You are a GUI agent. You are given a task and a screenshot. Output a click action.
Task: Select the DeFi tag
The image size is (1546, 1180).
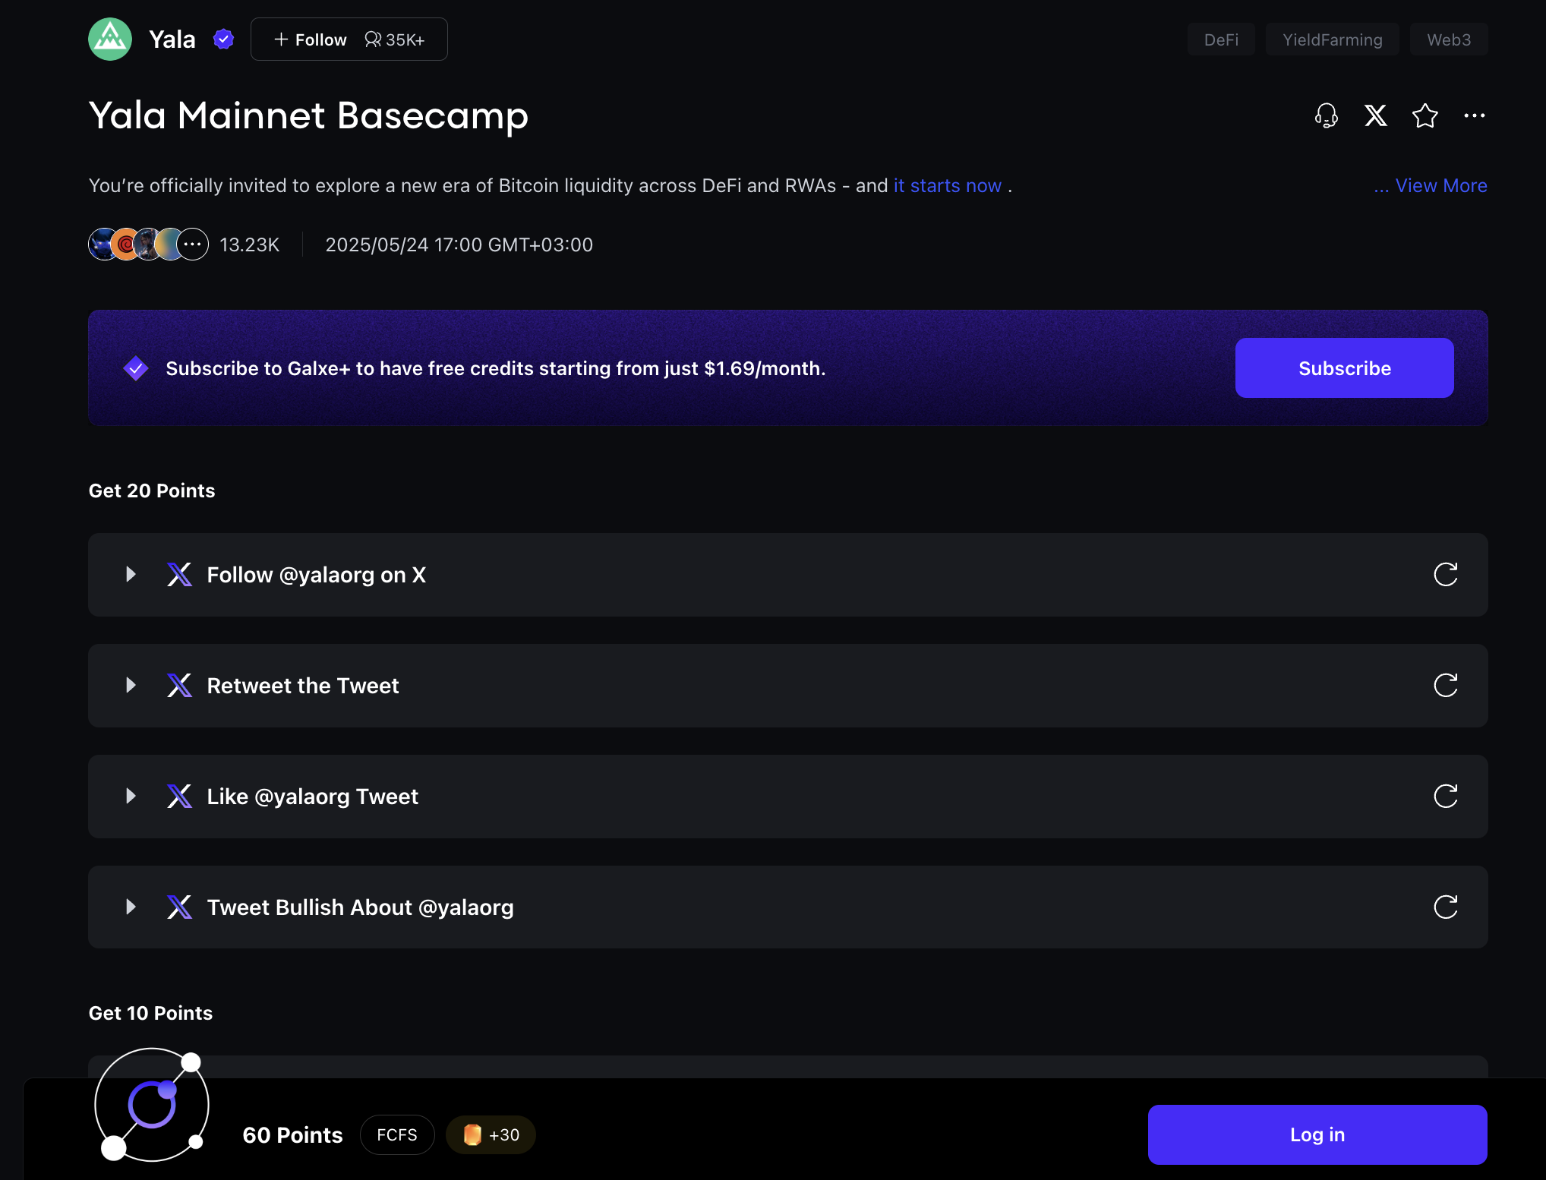[x=1221, y=39]
